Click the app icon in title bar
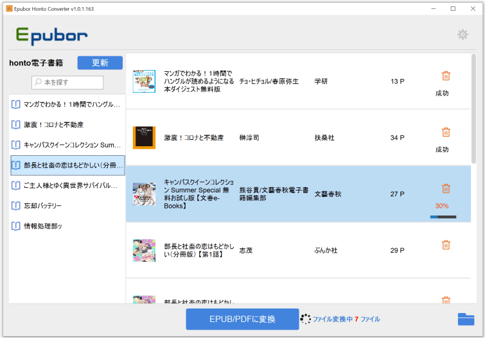 pos(9,8)
